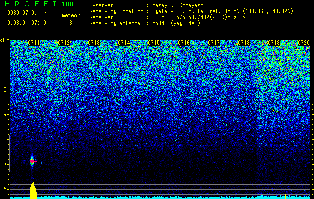Click the 0713 time marker
This screenshot has width=314, height=199.
[x=94, y=43]
